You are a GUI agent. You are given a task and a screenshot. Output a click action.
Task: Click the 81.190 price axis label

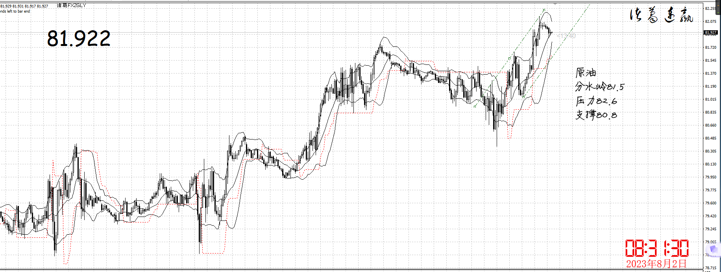click(x=711, y=86)
